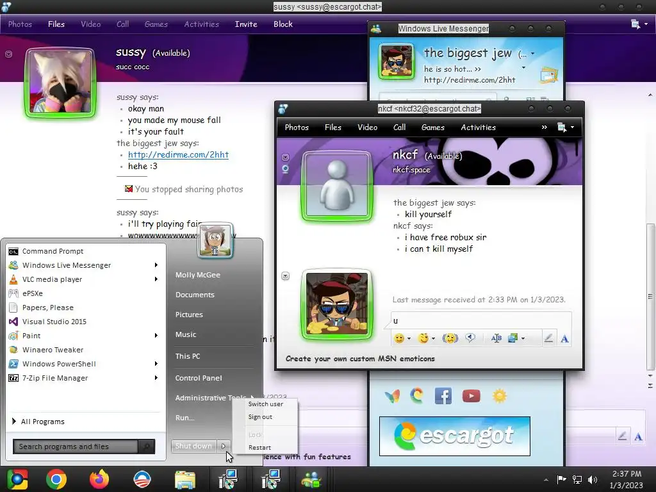656x492 pixels.
Task: Click Call in nkcf chat toolbar
Action: pos(399,127)
